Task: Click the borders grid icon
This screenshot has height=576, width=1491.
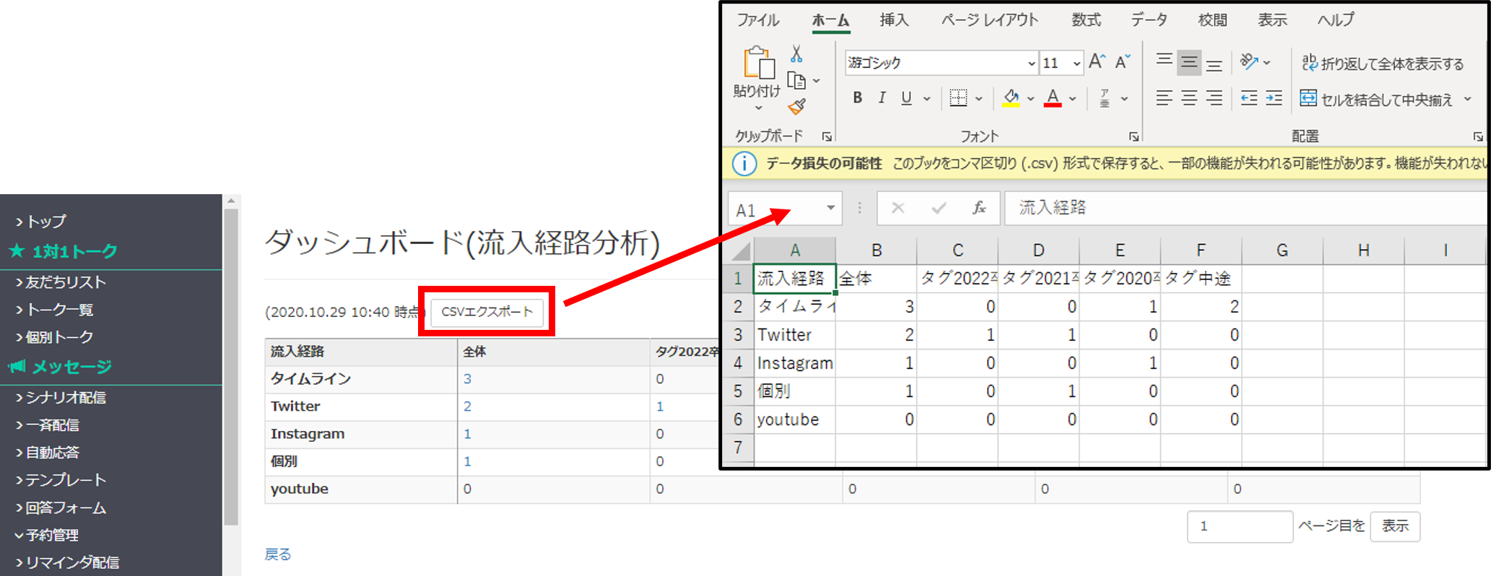Action: [x=958, y=98]
